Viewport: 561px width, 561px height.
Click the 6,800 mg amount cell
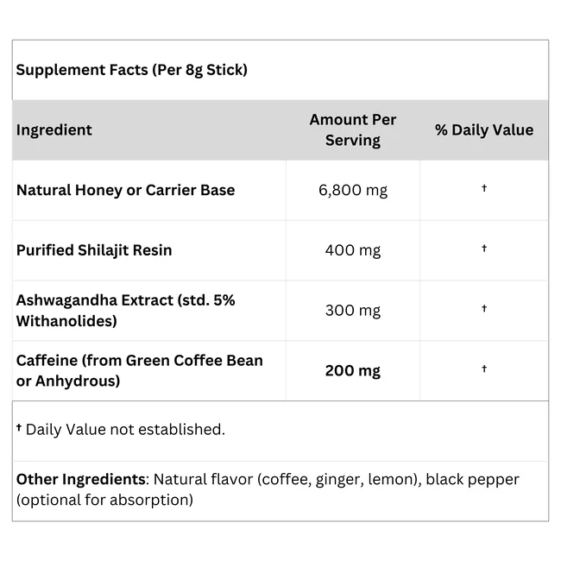(353, 191)
